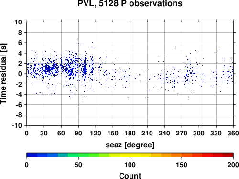Click the dense data cluster near seaz 100

point(85,69)
